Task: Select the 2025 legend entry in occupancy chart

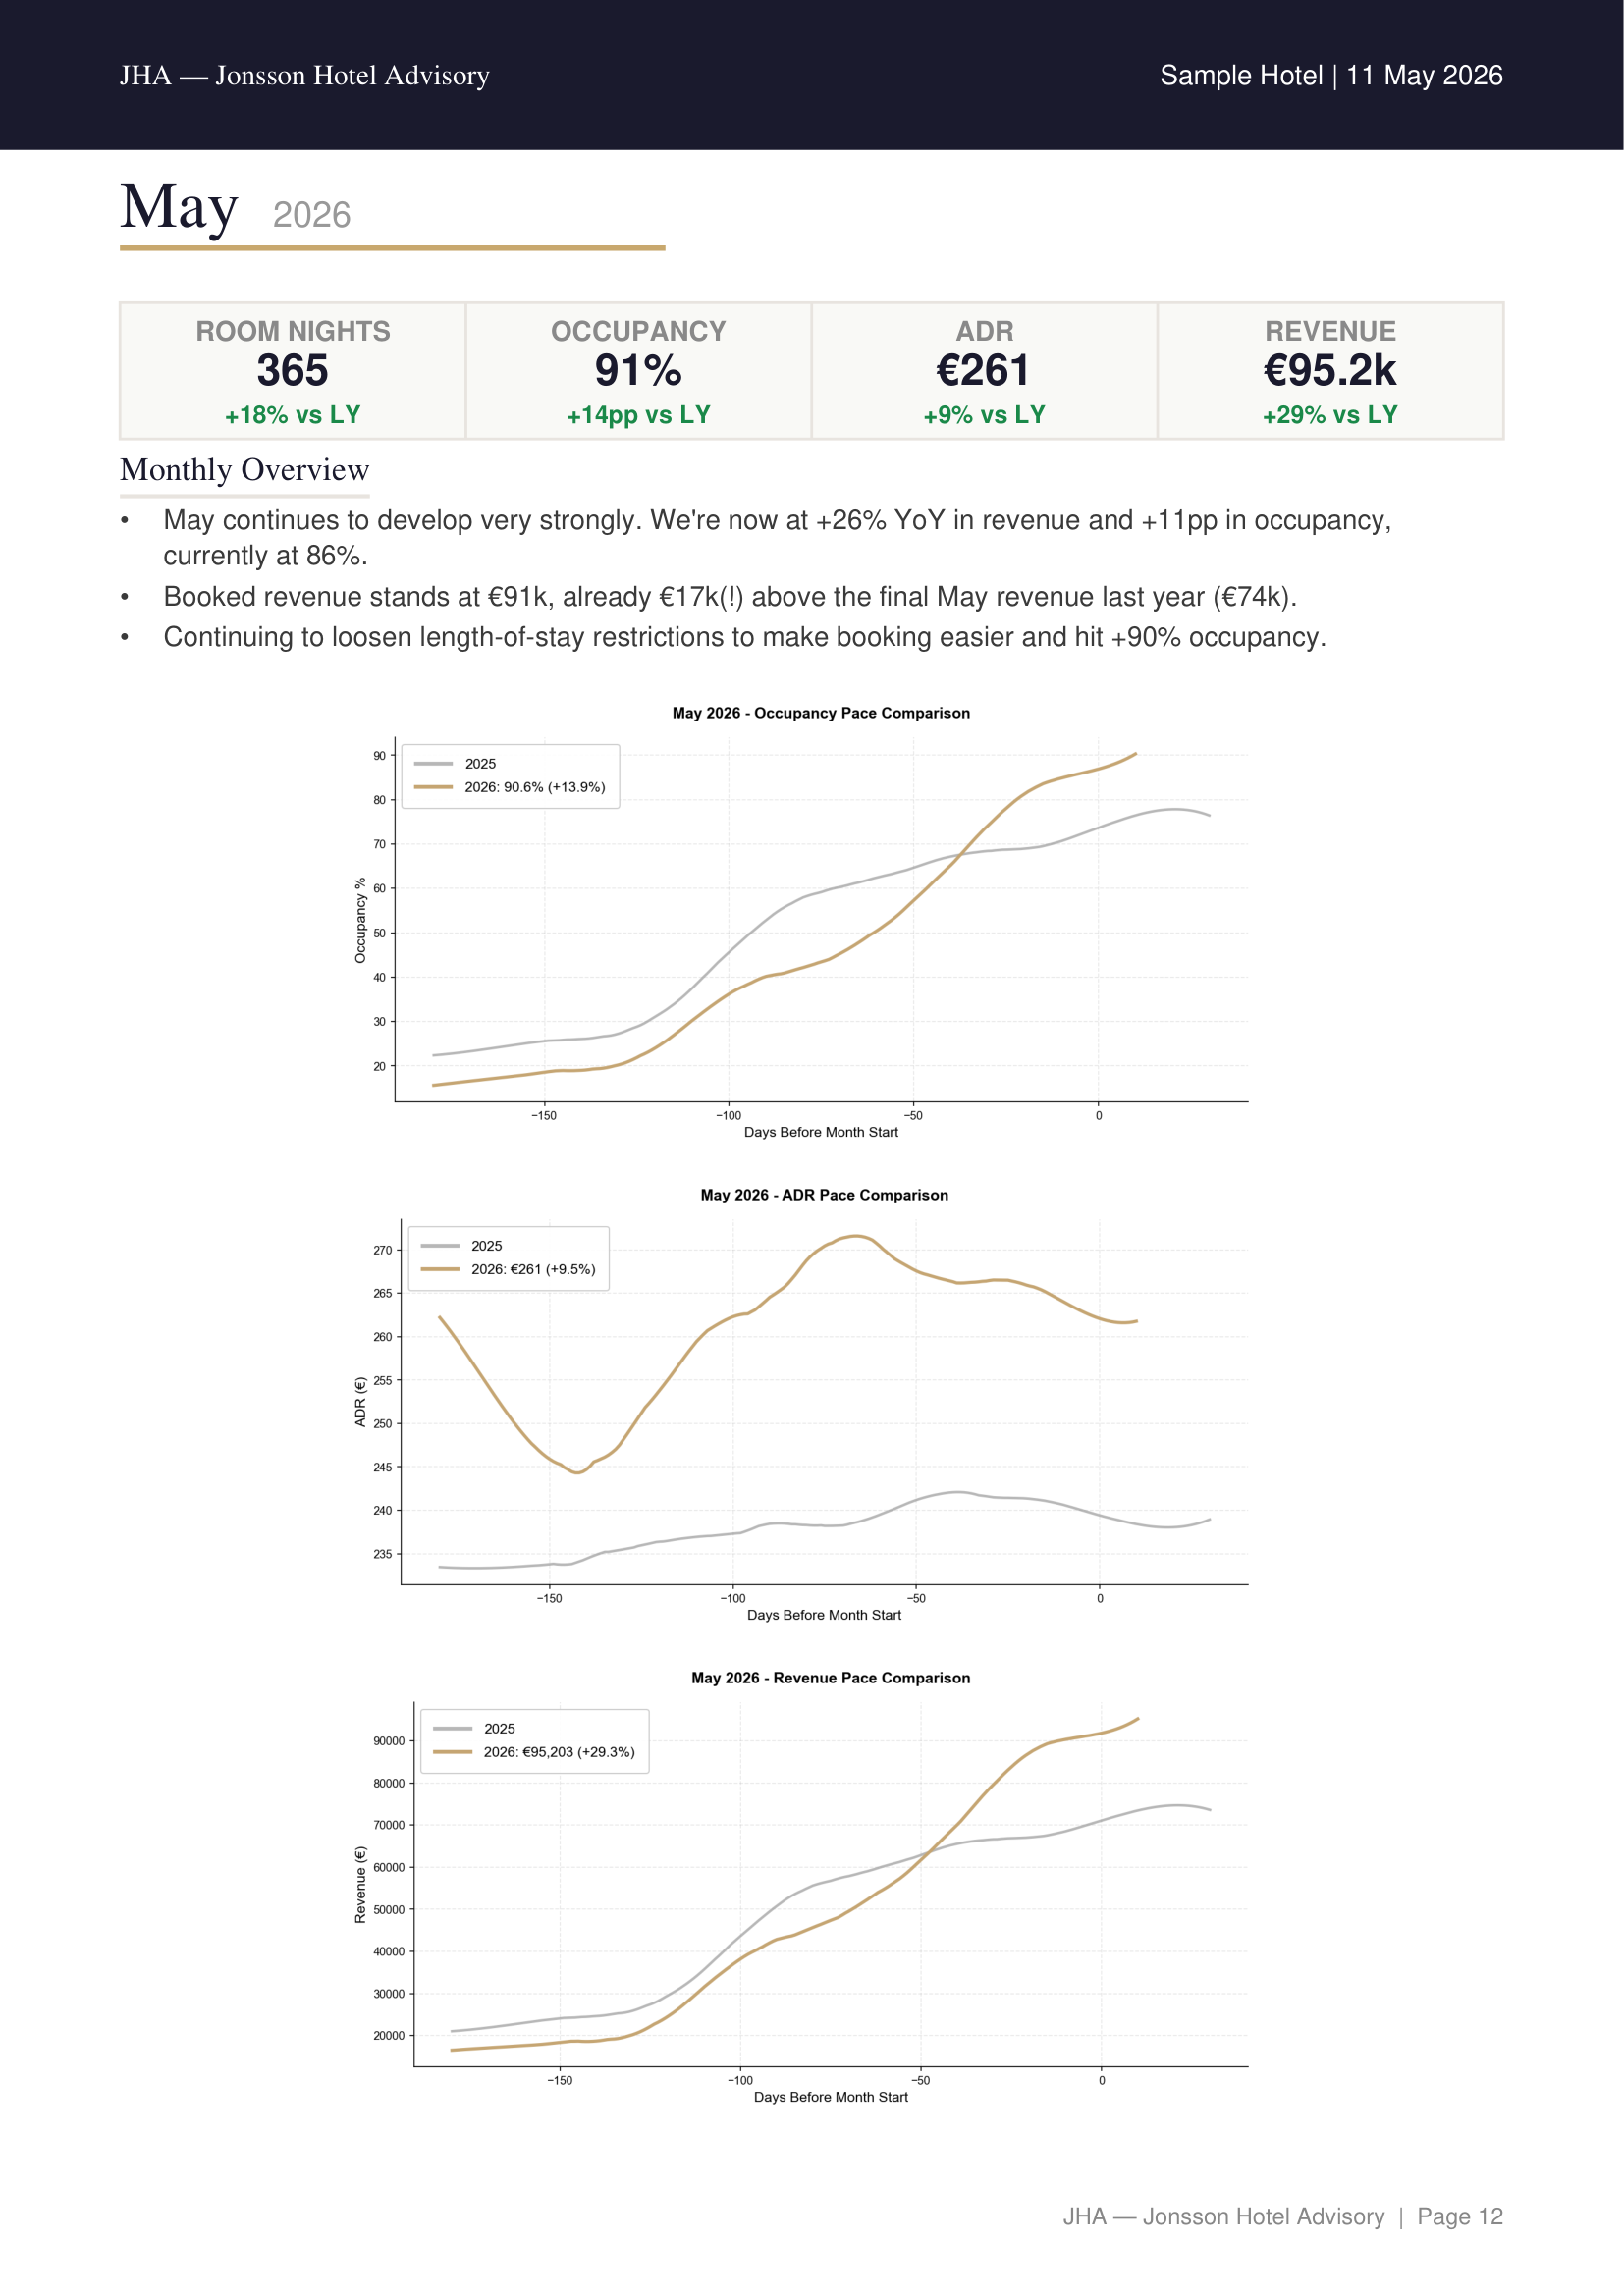Action: [455, 763]
